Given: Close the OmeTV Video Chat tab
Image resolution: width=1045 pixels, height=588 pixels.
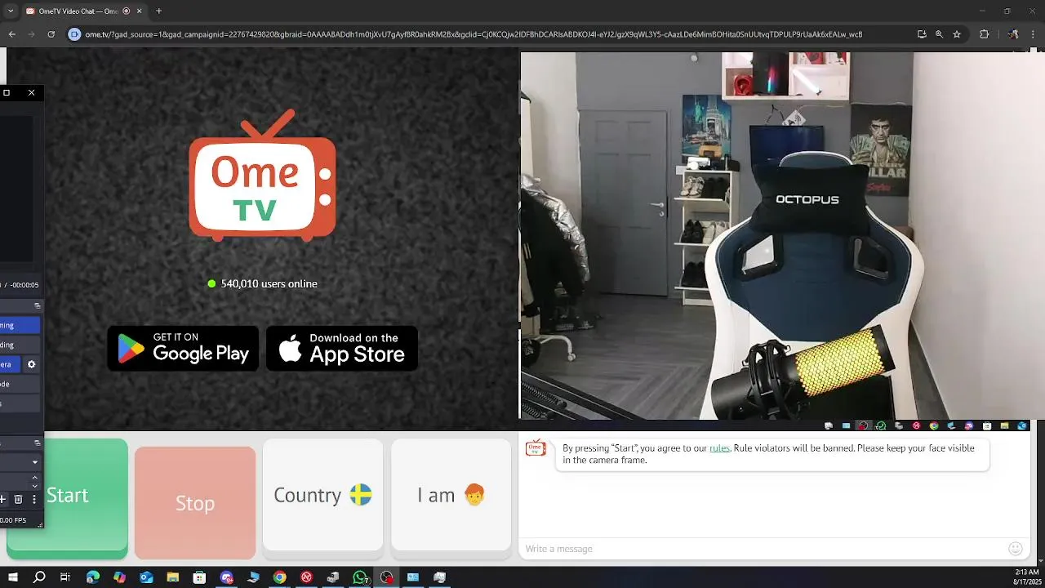Looking at the screenshot, I should [x=139, y=11].
